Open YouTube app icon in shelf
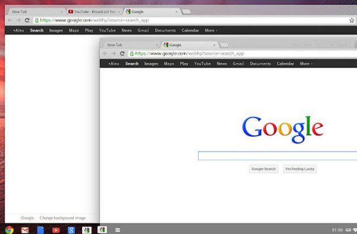 pos(56,230)
